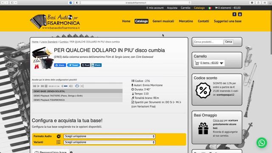Screen dimensions: 272x153
Task: Click Safari forward button
Action: 7,3
